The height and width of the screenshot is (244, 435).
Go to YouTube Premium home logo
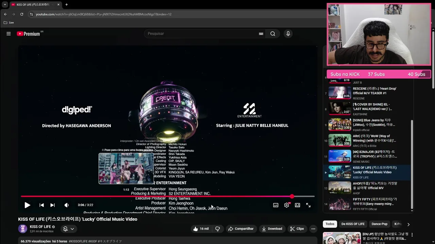coord(29,34)
